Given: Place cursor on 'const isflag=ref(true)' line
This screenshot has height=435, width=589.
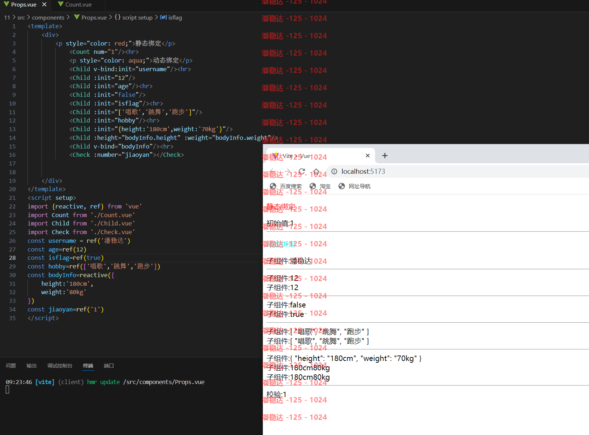Looking at the screenshot, I should pos(65,258).
